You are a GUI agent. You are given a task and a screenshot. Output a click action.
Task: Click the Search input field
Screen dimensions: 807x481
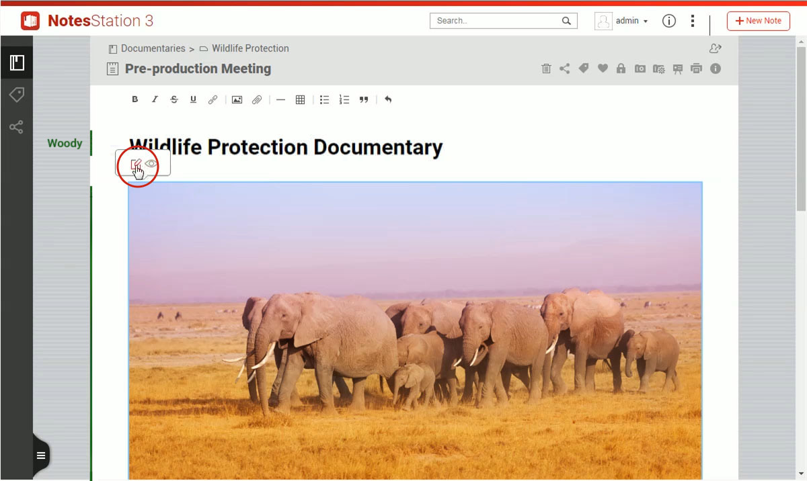496,21
